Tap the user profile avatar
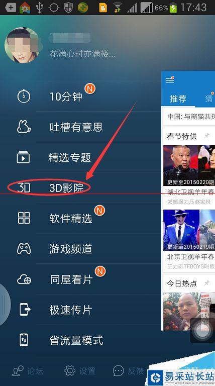The image size is (215, 386). [23, 45]
